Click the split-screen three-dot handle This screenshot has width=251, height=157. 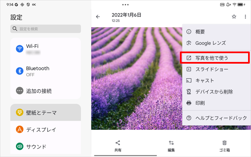pyautogui.click(x=125, y=5)
